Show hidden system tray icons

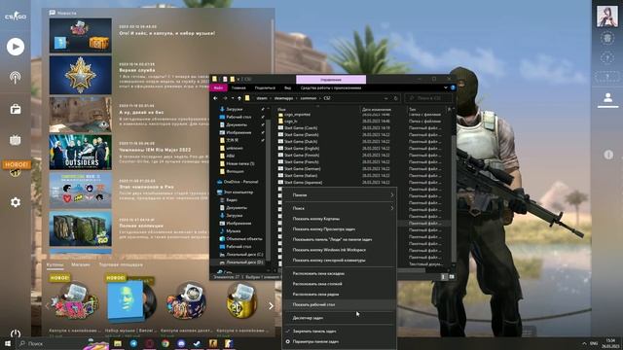[584, 343]
